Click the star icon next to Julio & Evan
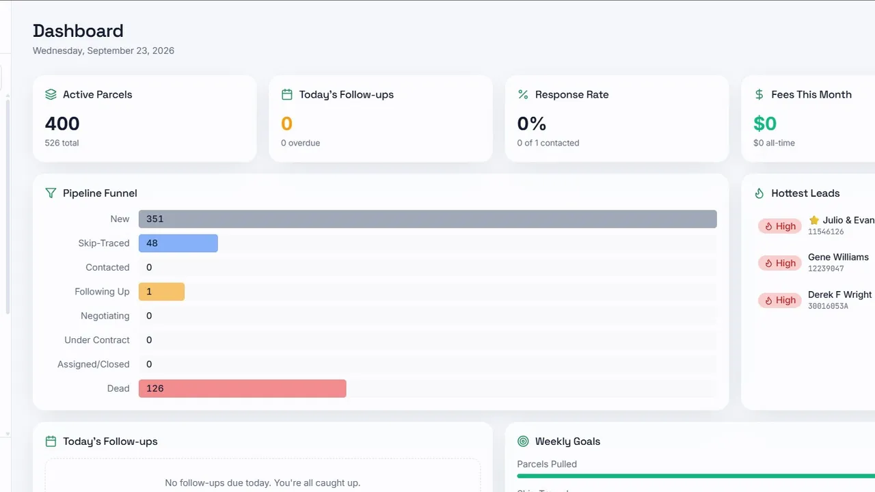The image size is (875, 492). point(813,220)
